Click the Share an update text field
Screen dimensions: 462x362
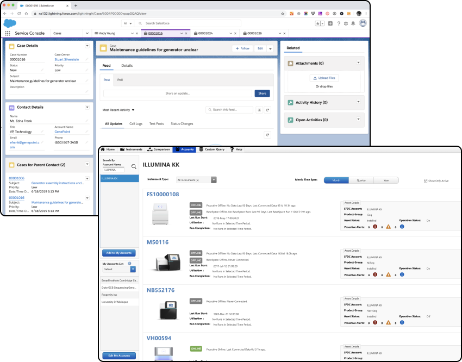[178, 93]
